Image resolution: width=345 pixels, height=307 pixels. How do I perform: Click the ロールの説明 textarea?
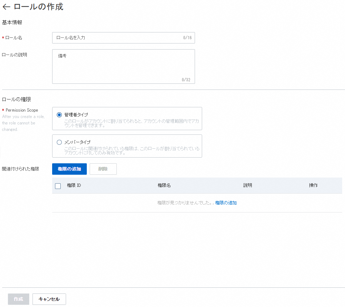point(124,67)
